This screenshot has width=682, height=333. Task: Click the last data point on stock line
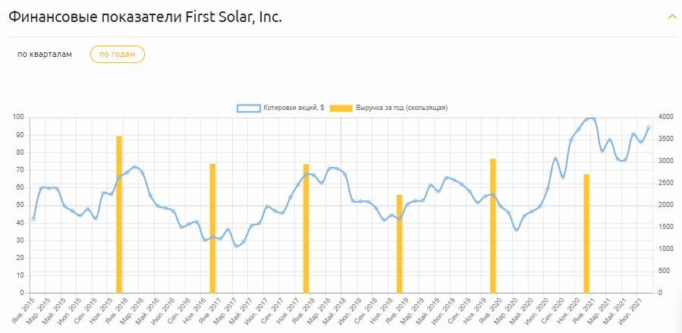pos(649,127)
